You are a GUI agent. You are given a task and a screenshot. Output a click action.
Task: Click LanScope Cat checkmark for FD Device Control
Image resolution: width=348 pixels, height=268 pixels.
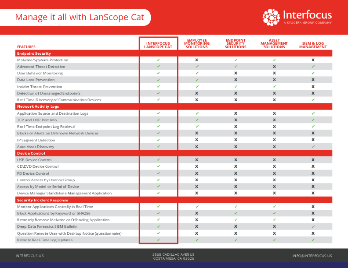point(159,173)
